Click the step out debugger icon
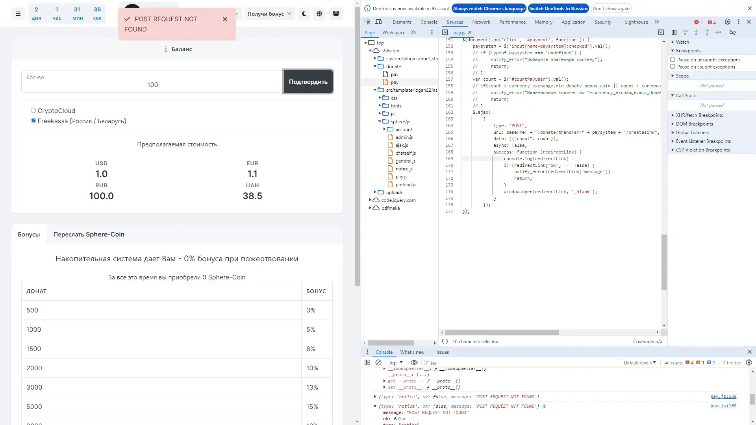 coord(707,33)
